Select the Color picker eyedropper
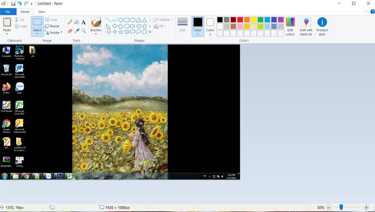Viewport: 375px width, 212px height. [76, 30]
